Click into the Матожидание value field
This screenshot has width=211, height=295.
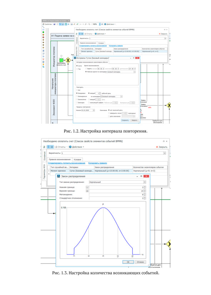pos(116,195)
